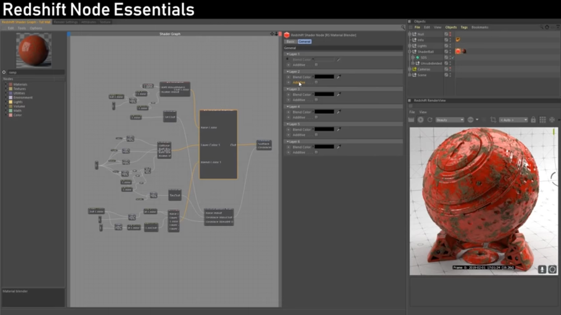Click the grid icon in RenderView toolbar
The width and height of the screenshot is (561, 315).
543,120
